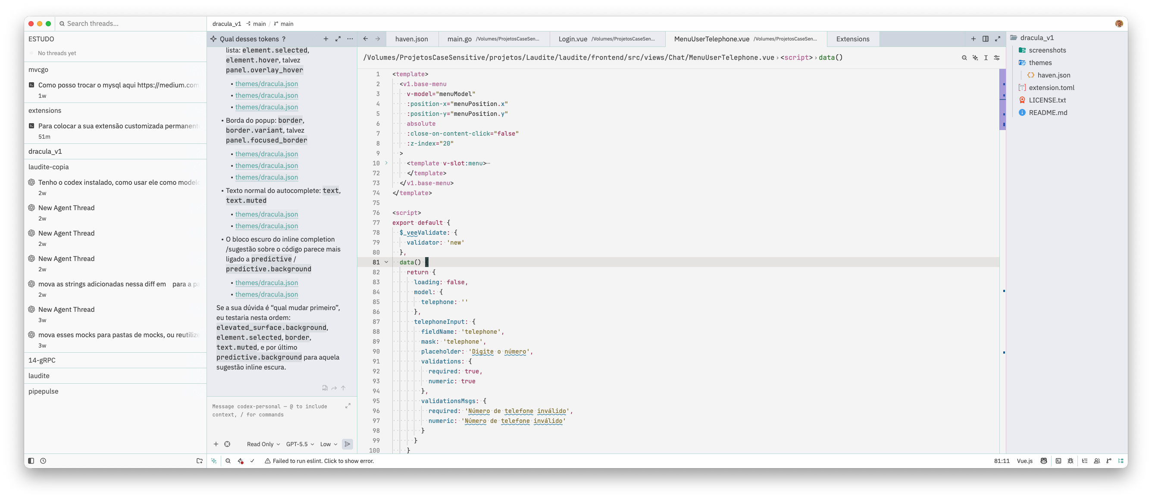Switch to the Login.vue tab
The image size is (1152, 500).
click(x=607, y=39)
